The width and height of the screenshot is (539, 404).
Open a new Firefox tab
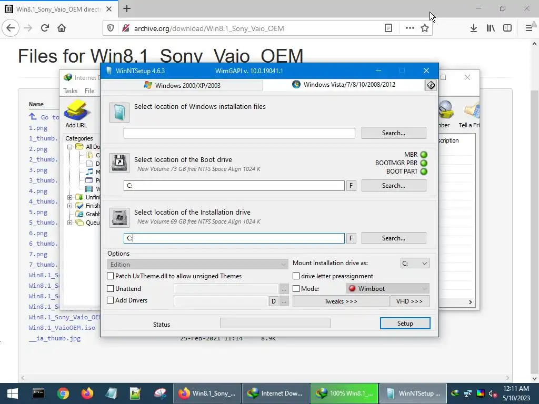(126, 8)
